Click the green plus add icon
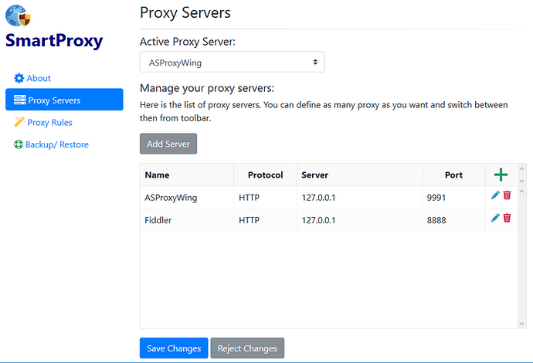This screenshot has height=363, width=533. pos(501,175)
